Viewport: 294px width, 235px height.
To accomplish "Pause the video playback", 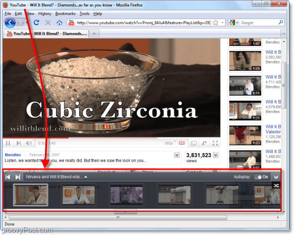I will [8, 143].
